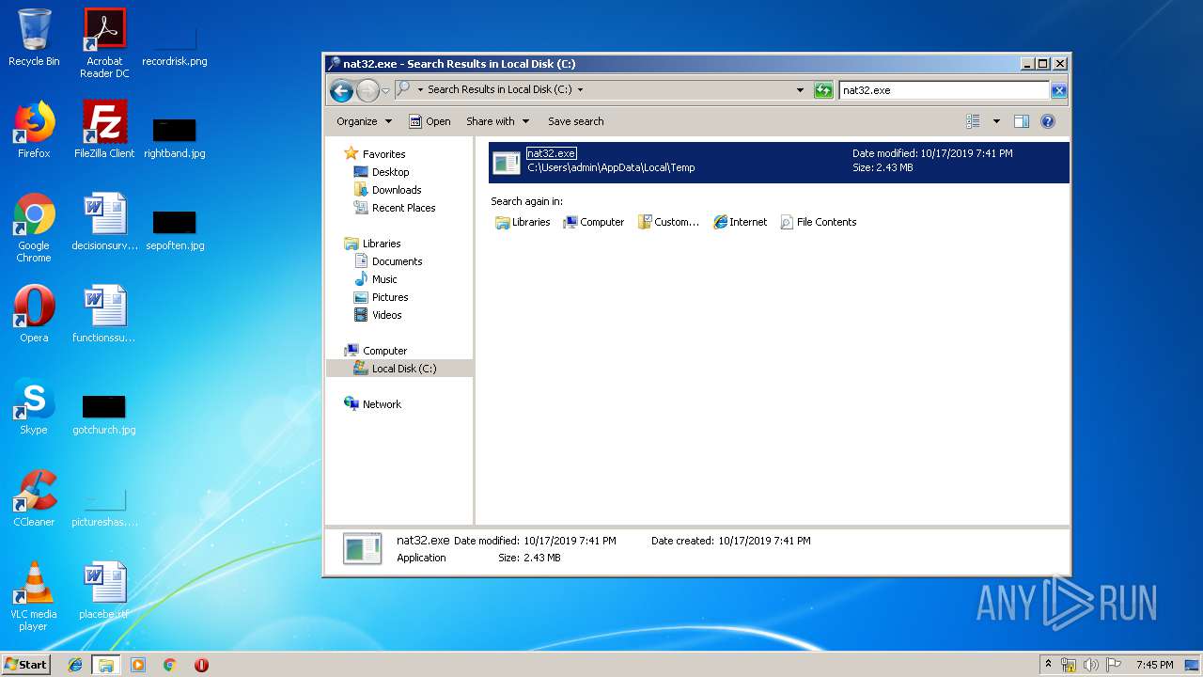Change the view icon in toolbar
This screenshot has height=677, width=1203.
pos(974,121)
